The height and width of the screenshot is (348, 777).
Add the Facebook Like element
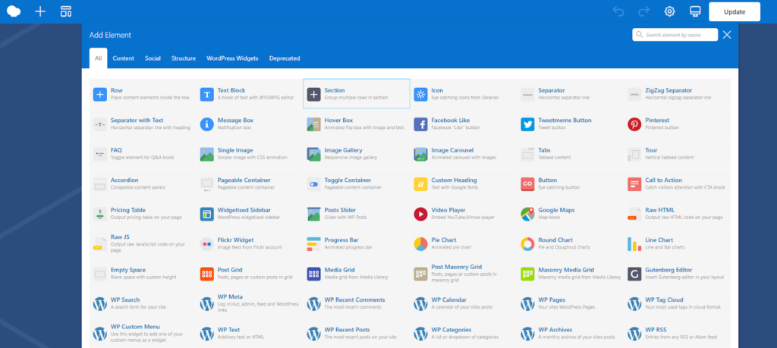[464, 124]
